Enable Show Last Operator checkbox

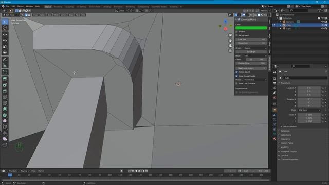[236, 83]
